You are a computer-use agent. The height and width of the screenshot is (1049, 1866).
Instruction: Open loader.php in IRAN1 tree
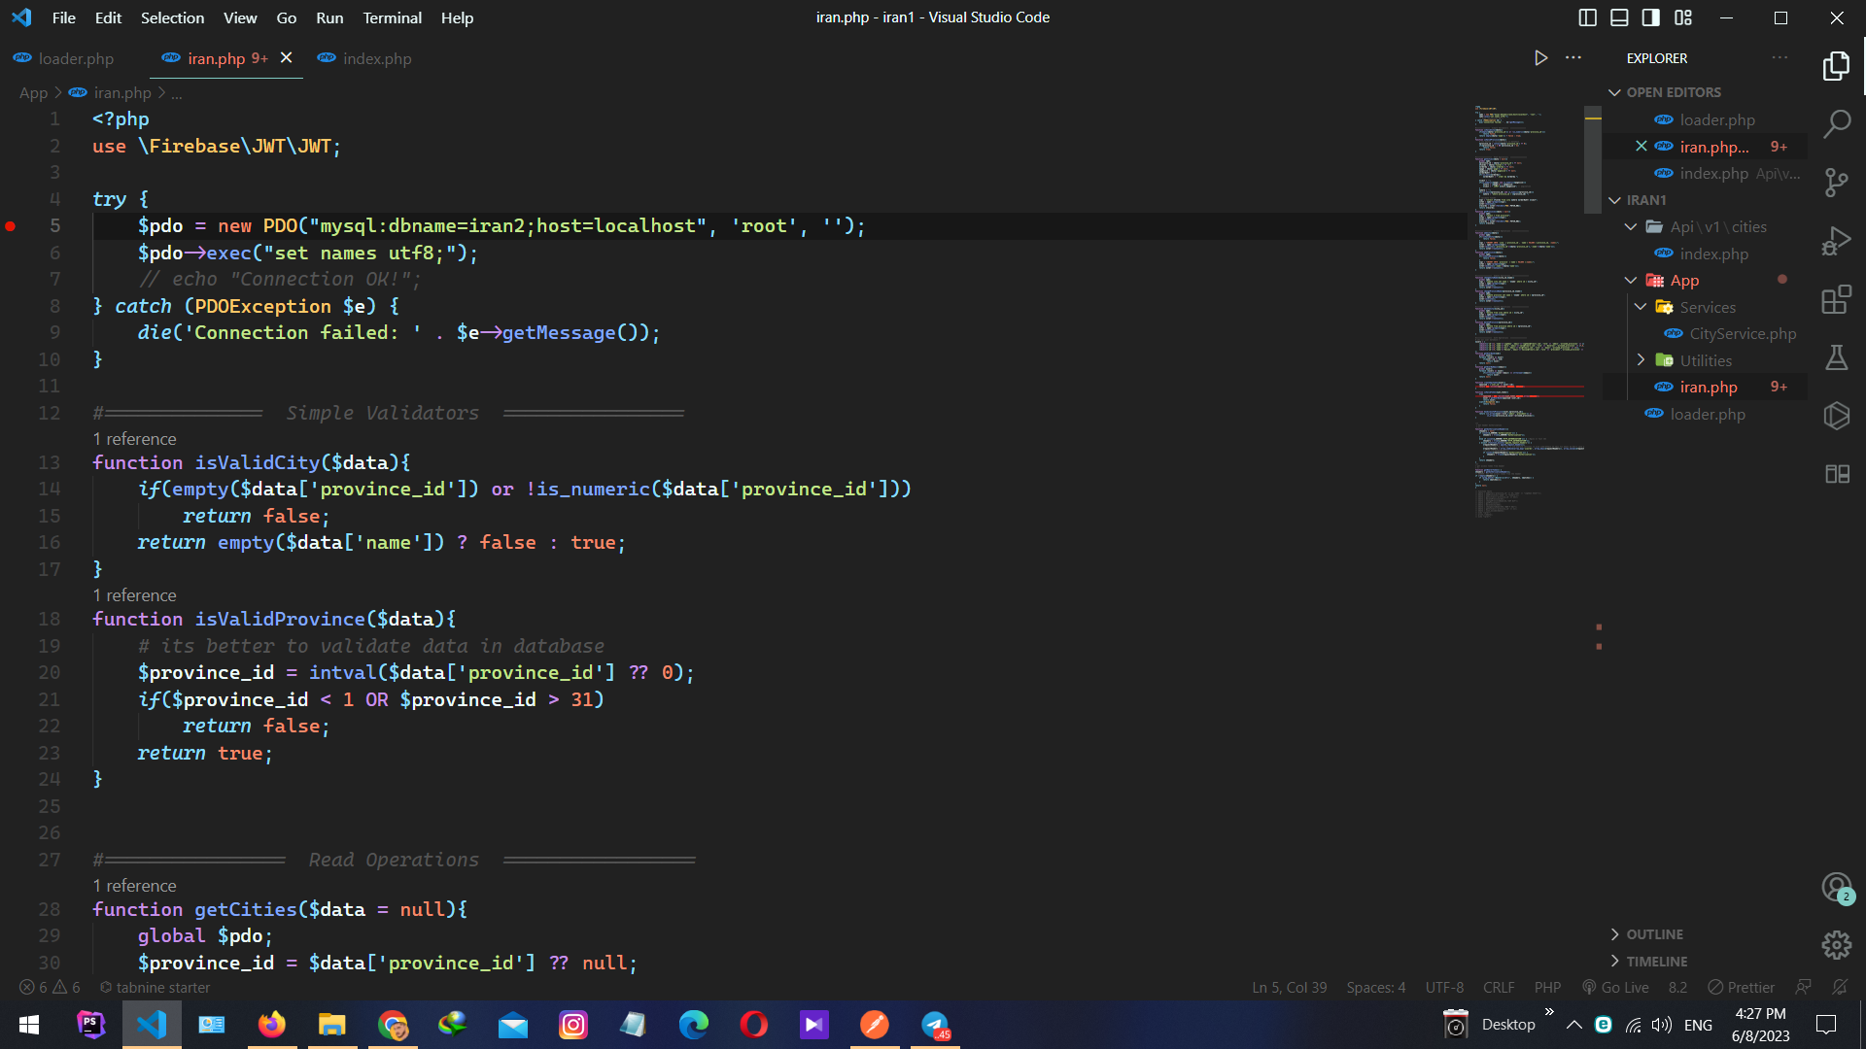[1706, 415]
